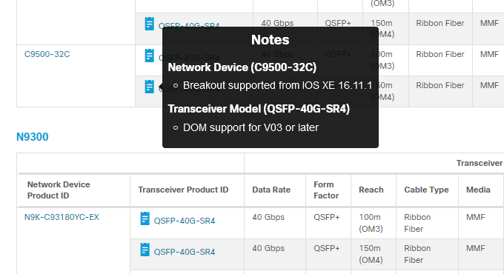Open the C9500-32C network device link
This screenshot has height=274, width=504.
click(47, 54)
